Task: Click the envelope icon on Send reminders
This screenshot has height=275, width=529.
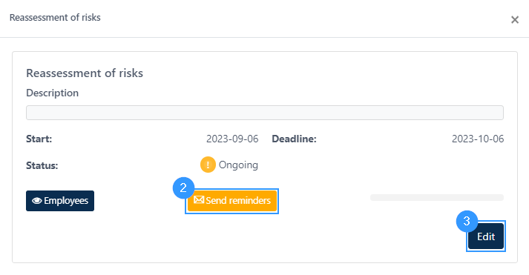Action: (199, 200)
